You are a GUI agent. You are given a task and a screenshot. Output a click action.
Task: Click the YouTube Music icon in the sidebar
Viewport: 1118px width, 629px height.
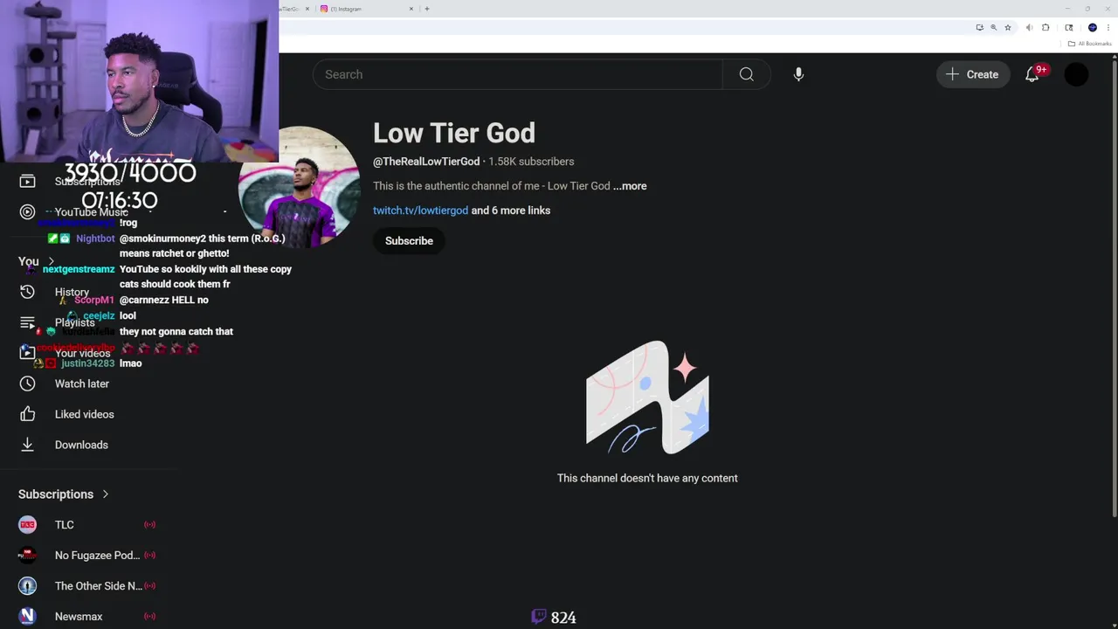[x=27, y=212]
